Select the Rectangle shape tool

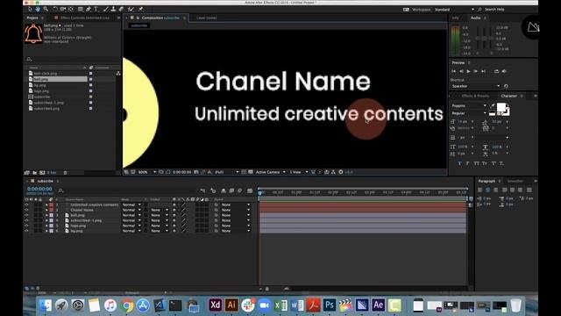(x=81, y=9)
